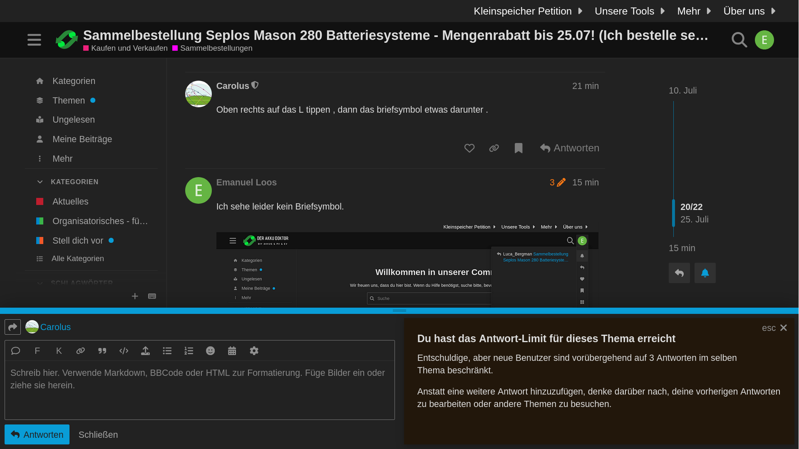This screenshot has height=449, width=799.
Task: Bookmark Carolus's post
Action: (x=519, y=148)
